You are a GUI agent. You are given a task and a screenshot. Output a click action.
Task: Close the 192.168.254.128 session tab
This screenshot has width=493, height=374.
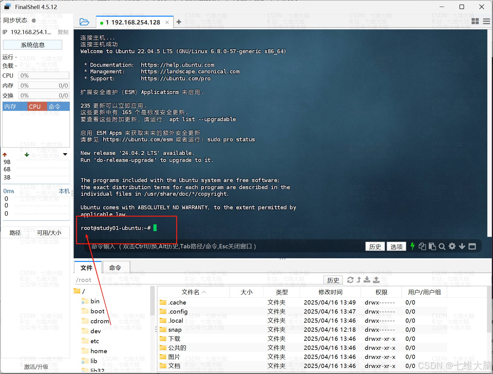pyautogui.click(x=167, y=22)
